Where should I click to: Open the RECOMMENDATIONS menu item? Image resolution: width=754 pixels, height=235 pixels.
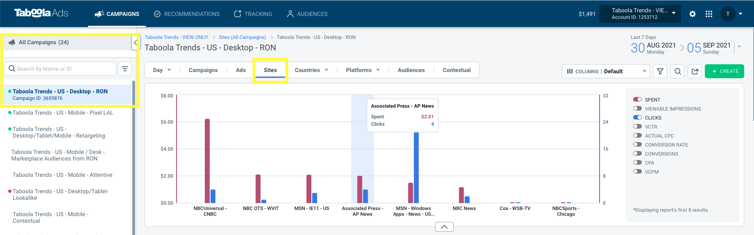[x=187, y=14]
